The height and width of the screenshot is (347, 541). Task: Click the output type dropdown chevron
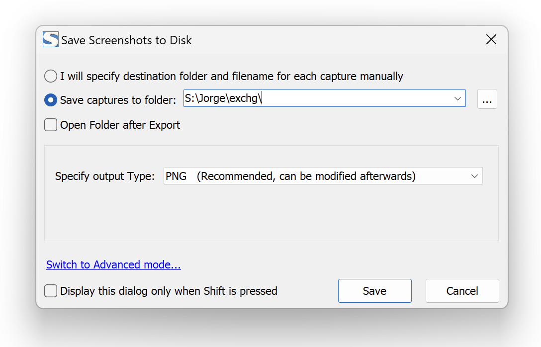point(474,176)
